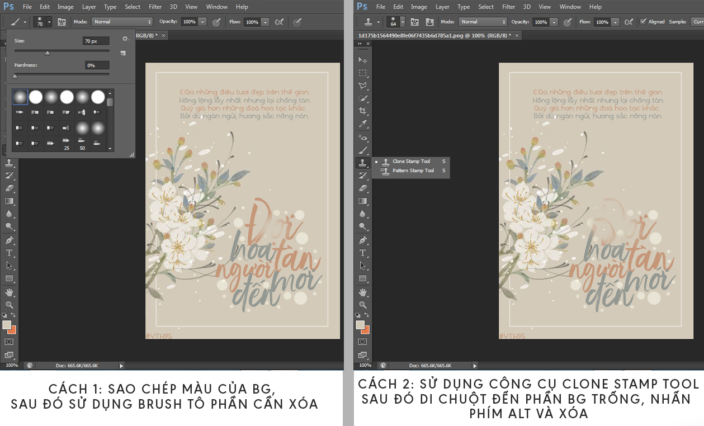Select the Eyedropper tool in right toolbar
704x426 pixels.
pos(363,124)
